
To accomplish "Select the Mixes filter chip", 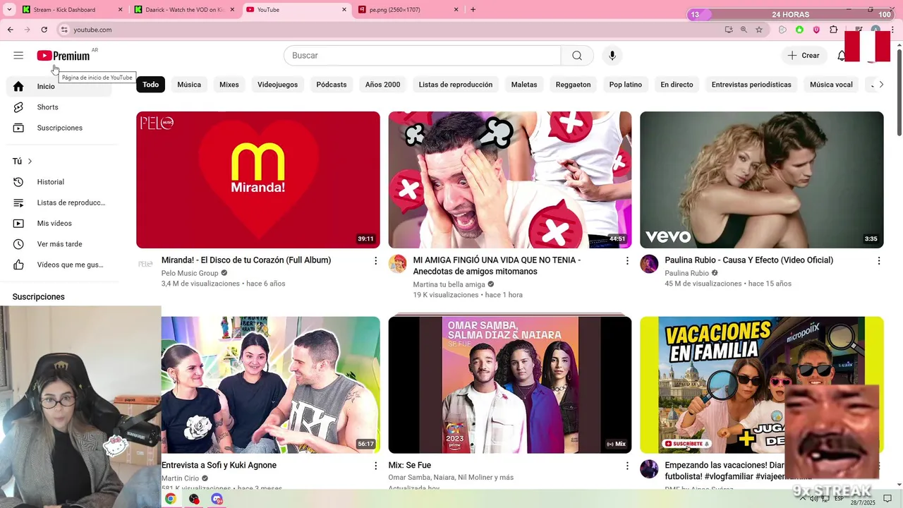I will pos(229,85).
